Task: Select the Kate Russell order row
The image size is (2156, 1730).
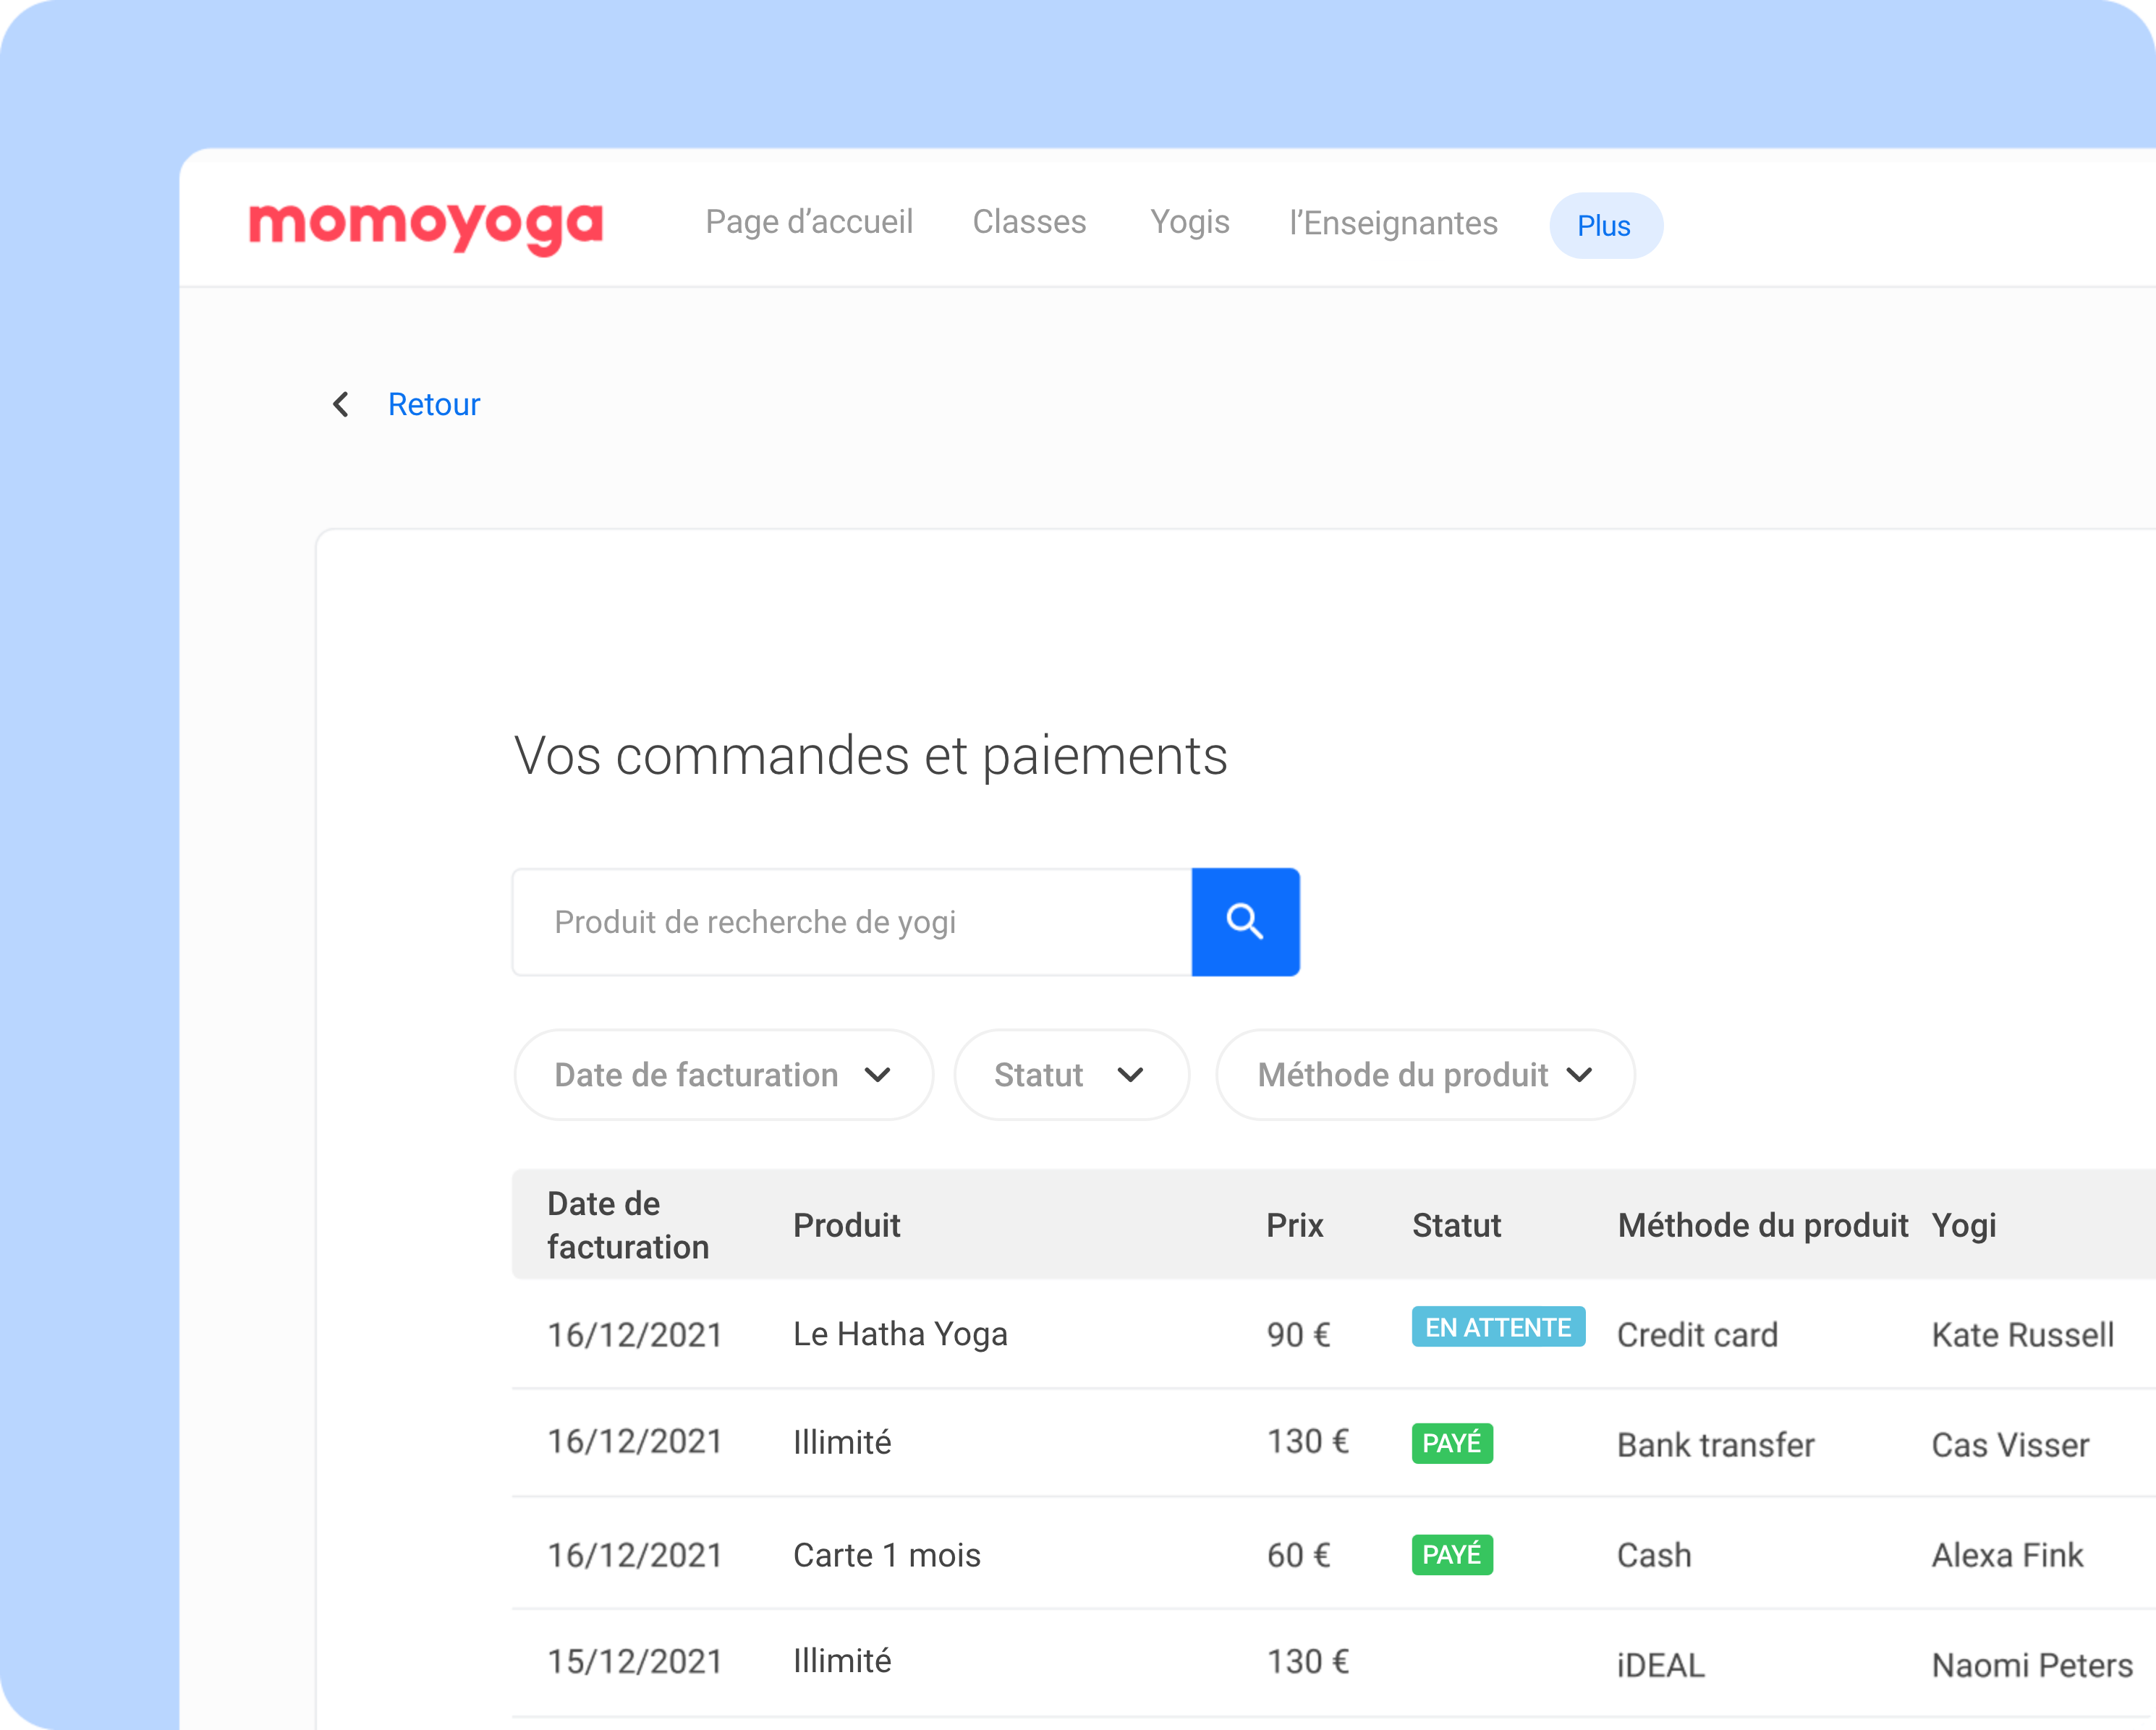Action: tap(900, 1334)
